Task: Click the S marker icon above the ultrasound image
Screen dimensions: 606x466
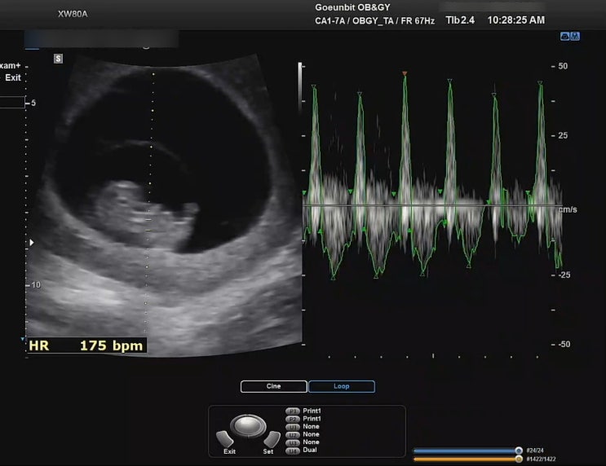Action: (58, 59)
